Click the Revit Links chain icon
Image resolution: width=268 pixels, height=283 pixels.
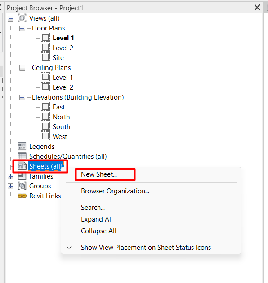pyautogui.click(x=22, y=196)
